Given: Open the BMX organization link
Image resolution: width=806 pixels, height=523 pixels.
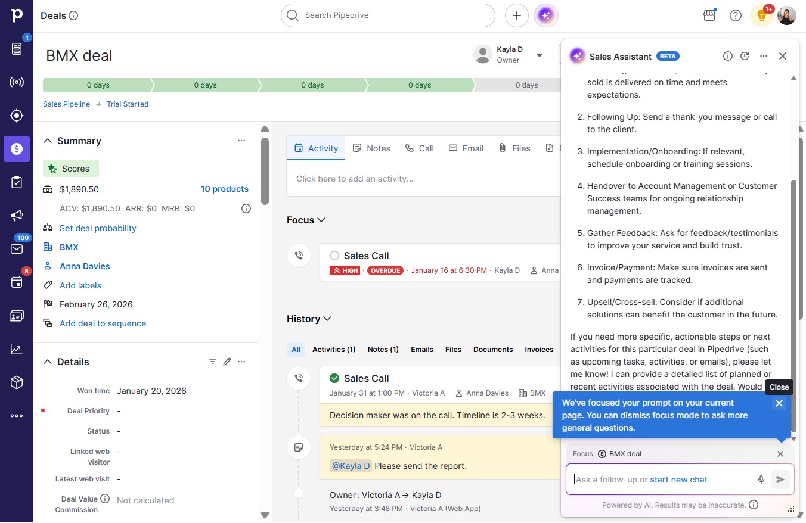Looking at the screenshot, I should coord(69,247).
